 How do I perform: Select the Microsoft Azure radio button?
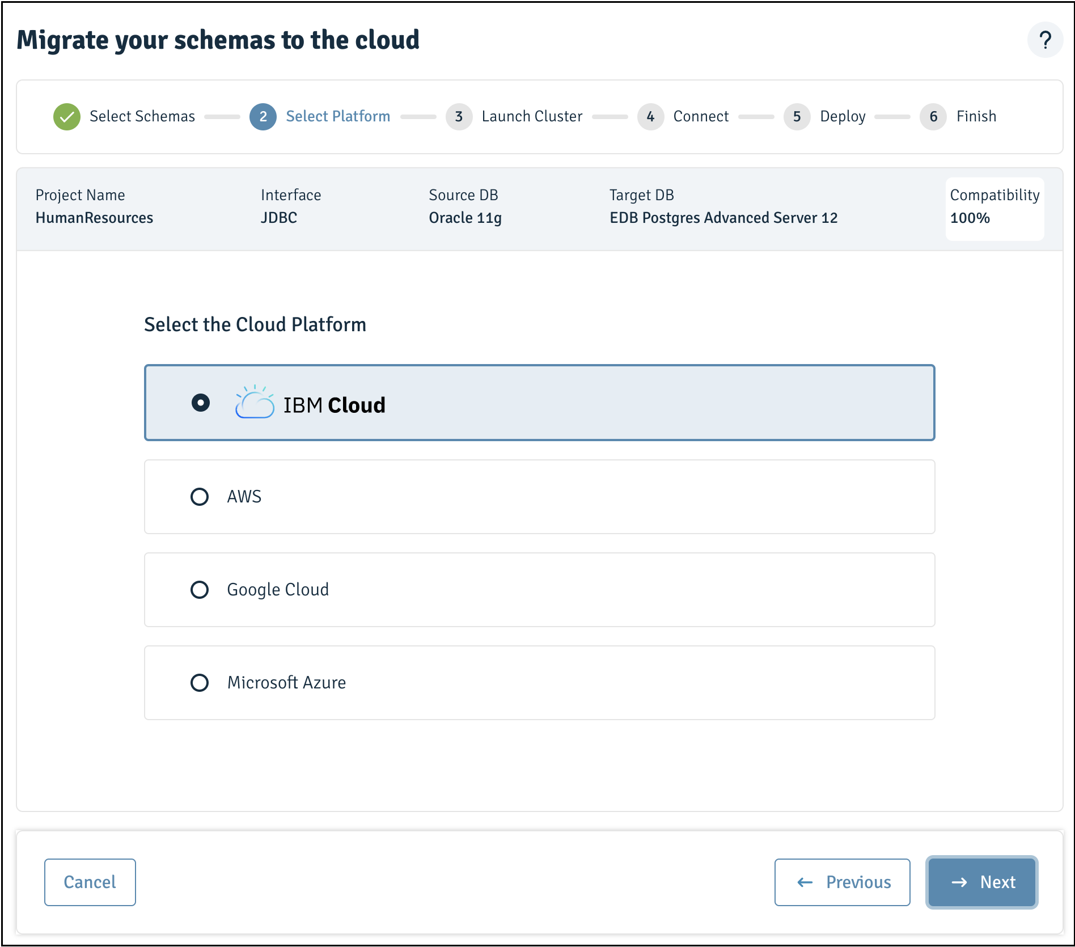click(x=200, y=683)
